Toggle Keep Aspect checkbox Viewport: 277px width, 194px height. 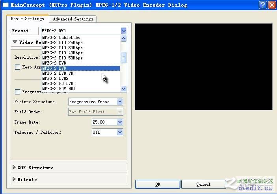(17, 67)
